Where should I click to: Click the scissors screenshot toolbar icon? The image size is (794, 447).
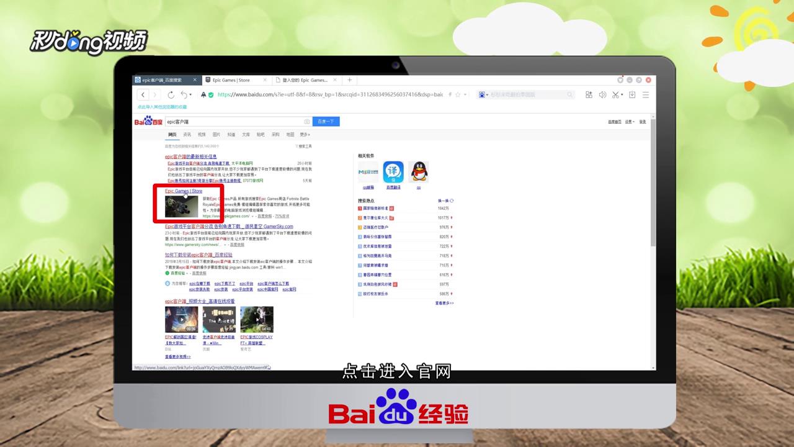(x=615, y=95)
